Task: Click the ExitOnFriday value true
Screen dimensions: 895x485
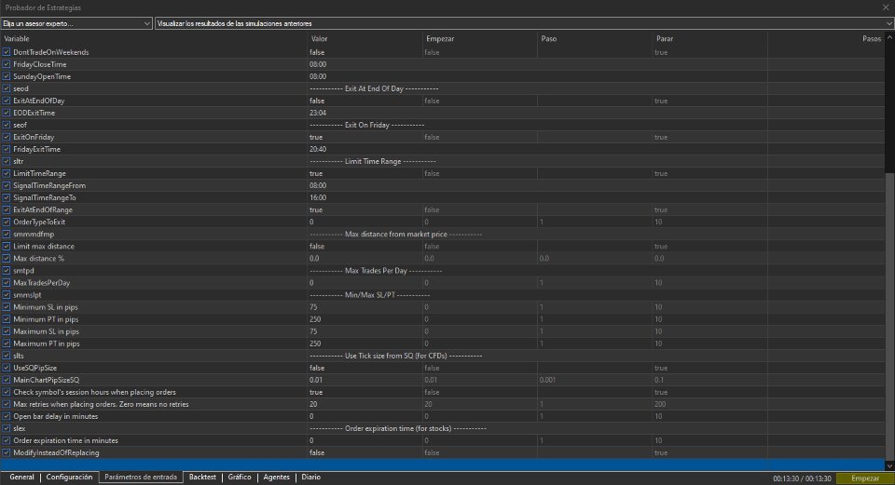Action: click(x=316, y=137)
